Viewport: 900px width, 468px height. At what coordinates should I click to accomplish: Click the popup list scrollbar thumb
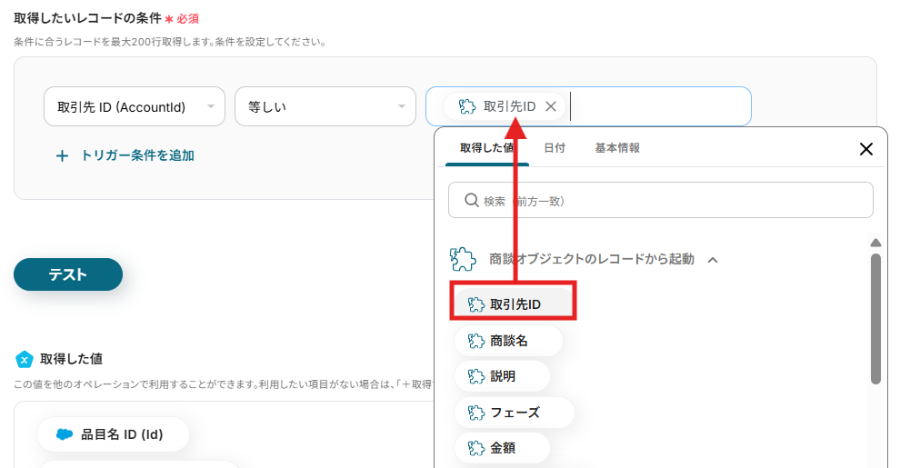875,318
